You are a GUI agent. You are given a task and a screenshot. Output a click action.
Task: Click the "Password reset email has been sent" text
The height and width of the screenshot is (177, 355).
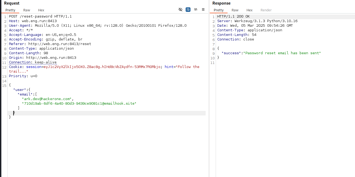click(x=282, y=53)
